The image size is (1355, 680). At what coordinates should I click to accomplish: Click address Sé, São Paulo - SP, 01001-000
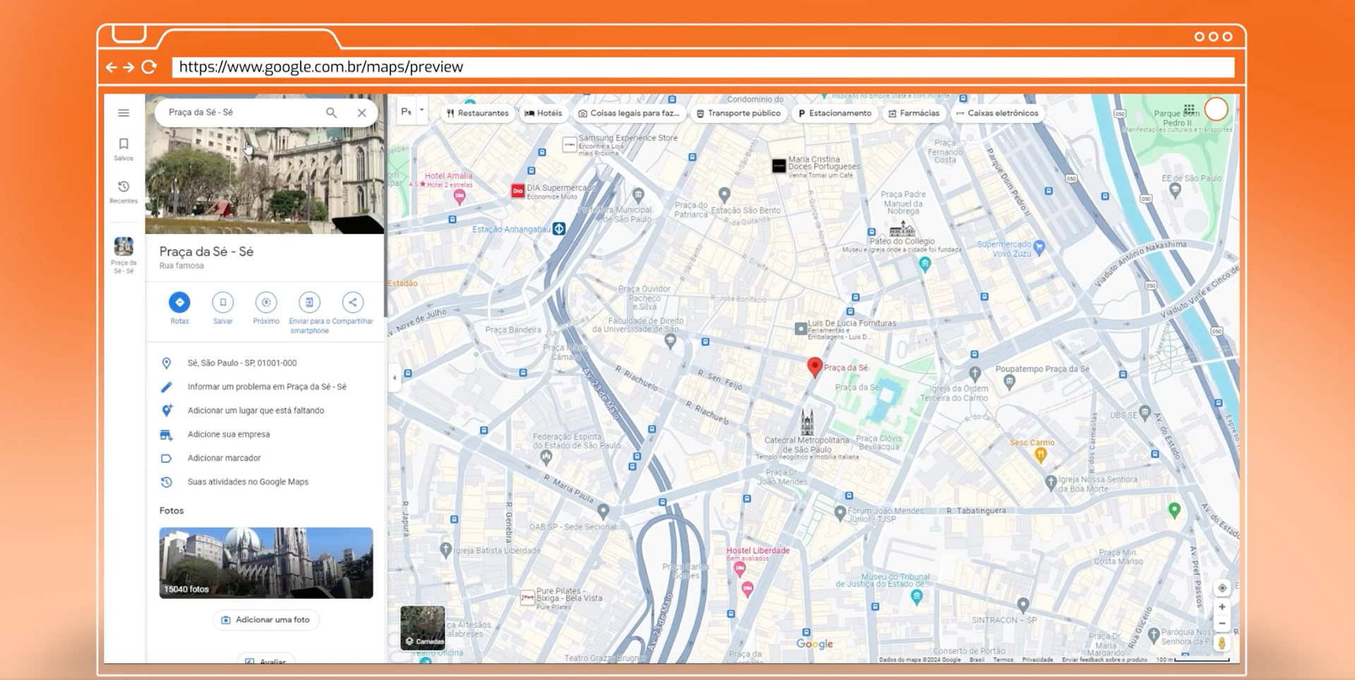pyautogui.click(x=242, y=363)
